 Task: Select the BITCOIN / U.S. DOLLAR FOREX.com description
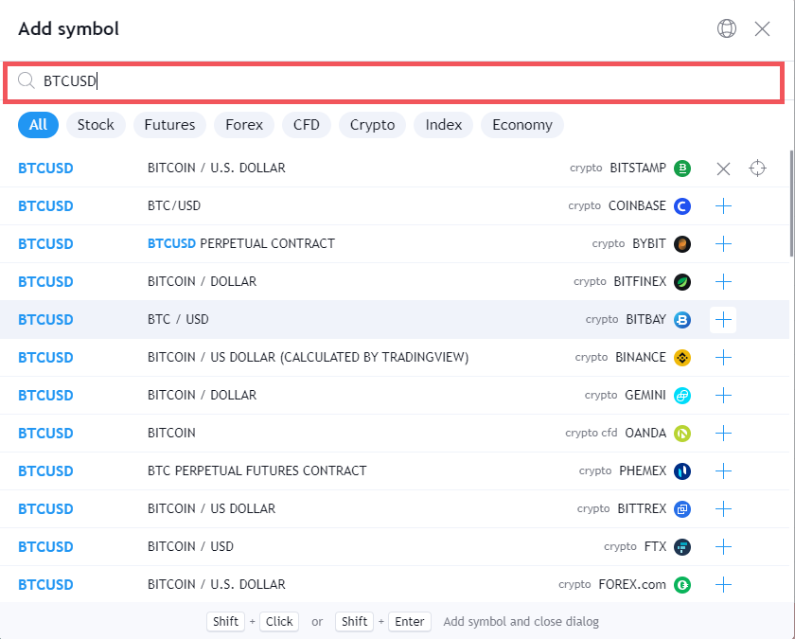(217, 584)
